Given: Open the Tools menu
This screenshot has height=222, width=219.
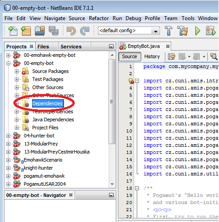Looking at the screenshot, I should [188, 18].
